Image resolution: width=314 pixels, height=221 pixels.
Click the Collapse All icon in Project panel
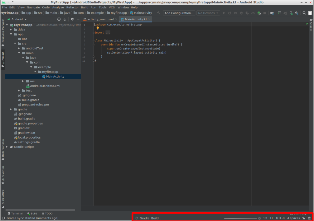pyautogui.click(x=65, y=19)
